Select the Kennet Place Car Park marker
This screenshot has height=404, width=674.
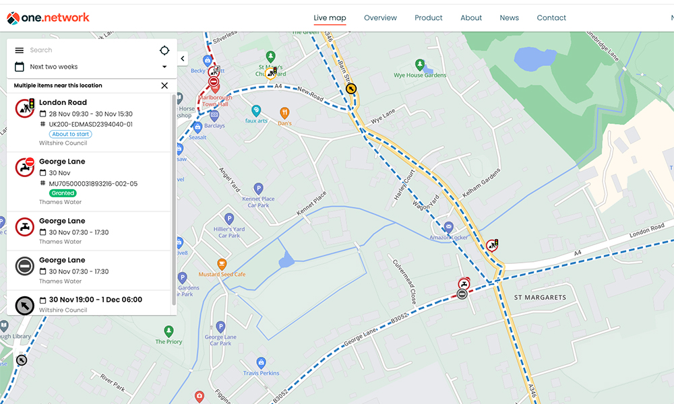(x=257, y=189)
